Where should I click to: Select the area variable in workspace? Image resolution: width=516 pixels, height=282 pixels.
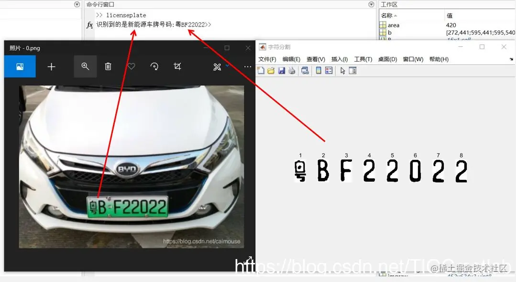393,25
